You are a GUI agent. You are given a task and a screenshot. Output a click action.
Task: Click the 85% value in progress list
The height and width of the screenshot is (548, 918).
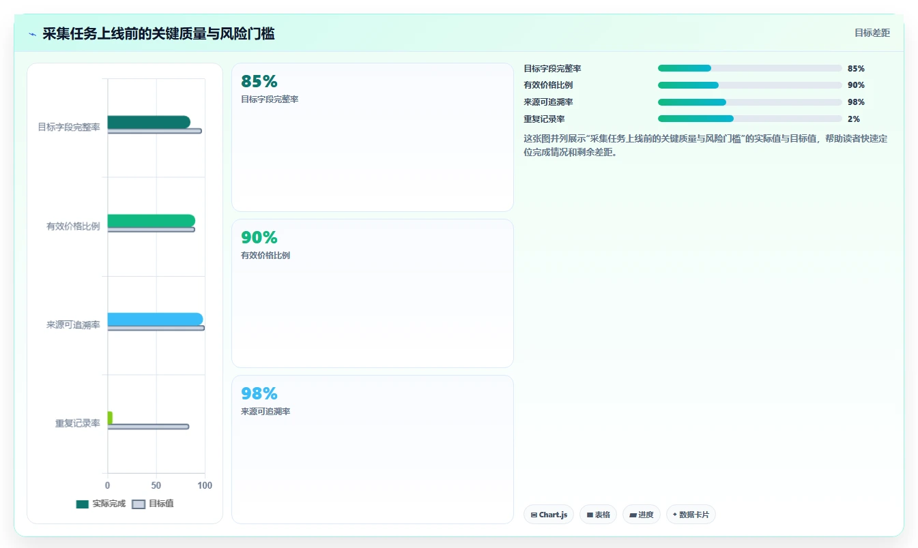click(856, 68)
